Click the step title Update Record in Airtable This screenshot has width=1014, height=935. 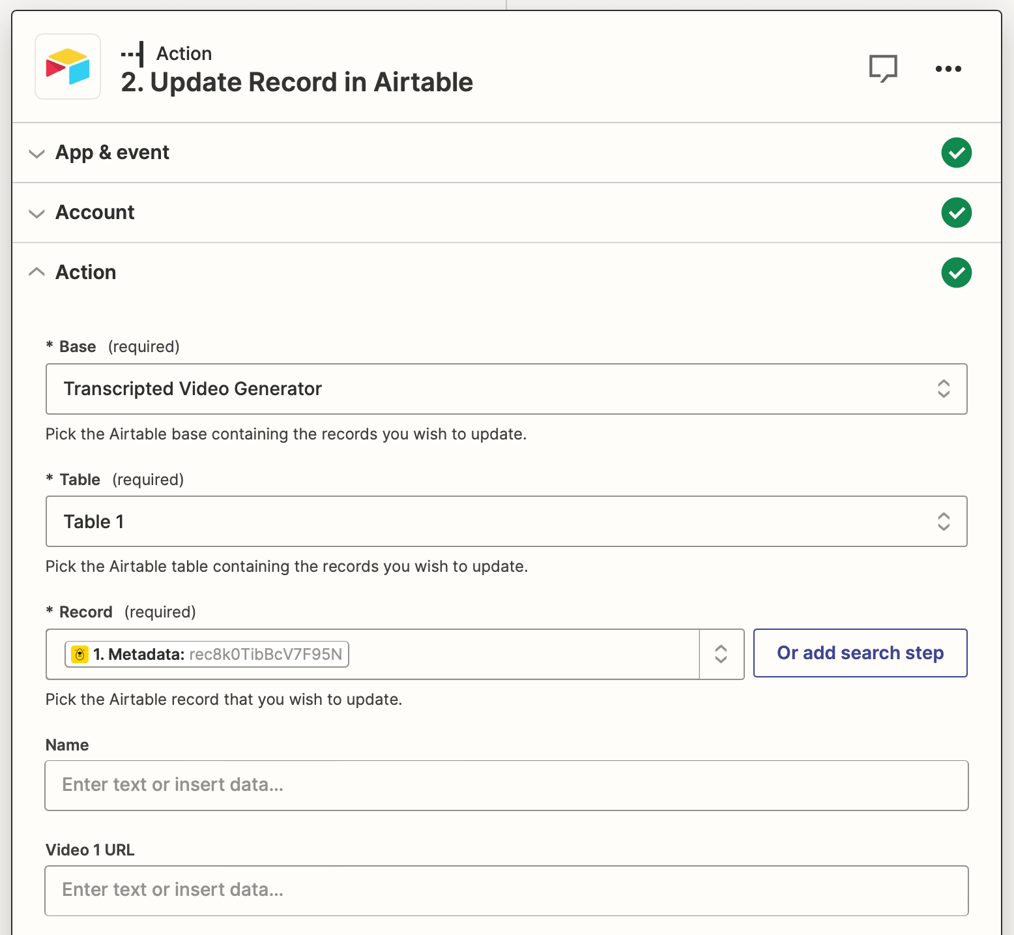(x=297, y=82)
